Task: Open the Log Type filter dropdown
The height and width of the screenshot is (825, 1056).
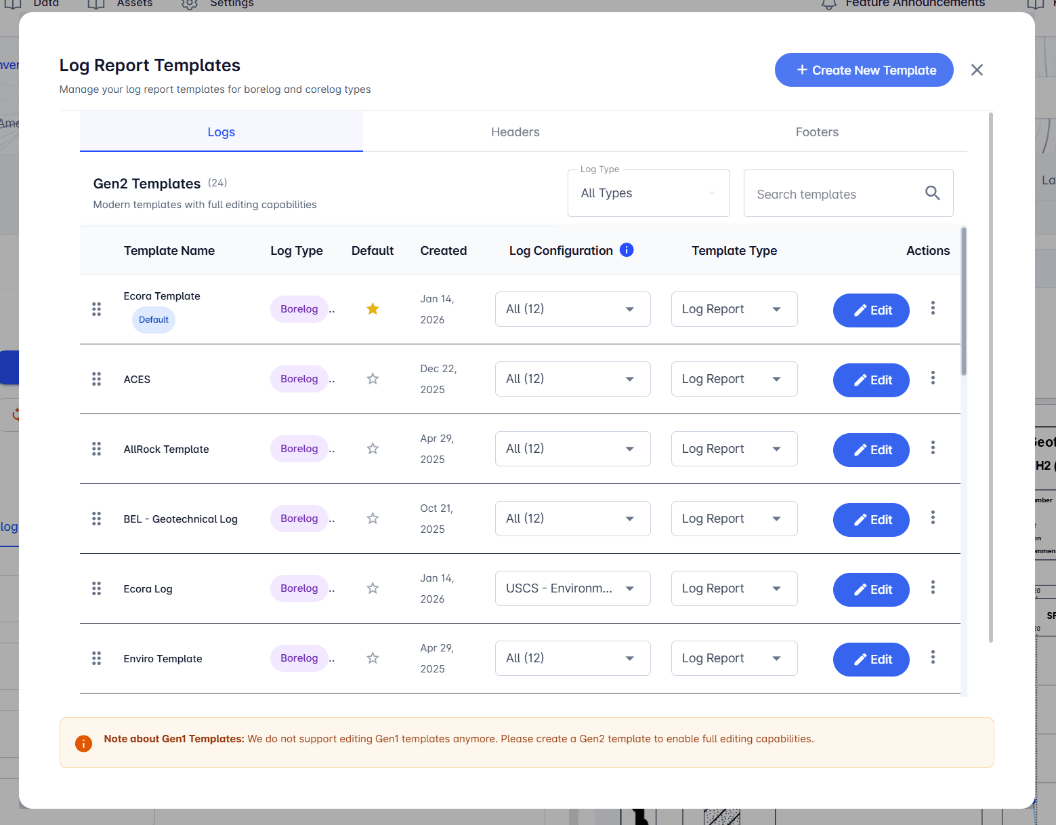Action: 648,194
